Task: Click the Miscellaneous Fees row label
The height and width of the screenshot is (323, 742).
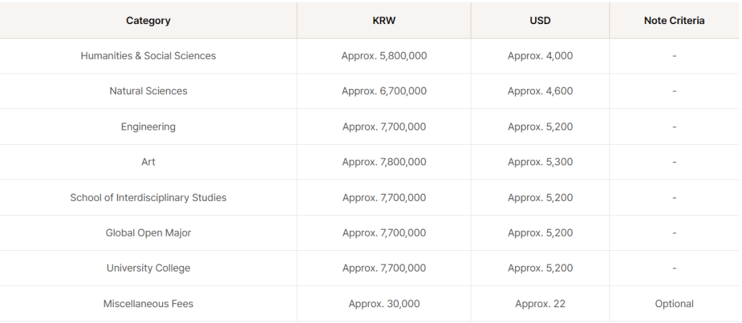Action: pos(148,304)
